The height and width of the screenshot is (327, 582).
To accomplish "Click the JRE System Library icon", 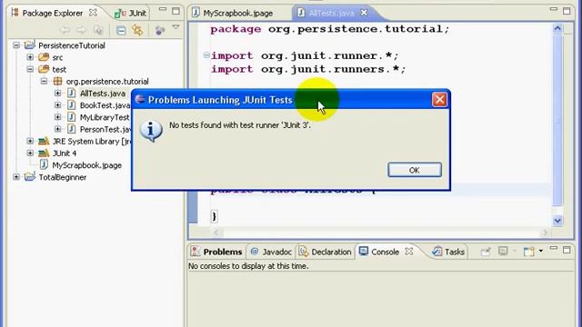I will pyautogui.click(x=44, y=141).
